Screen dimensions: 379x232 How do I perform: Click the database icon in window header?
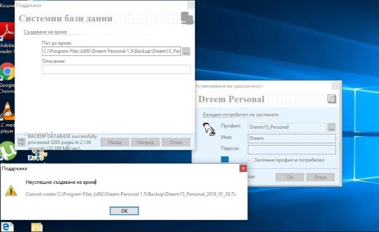[187, 18]
